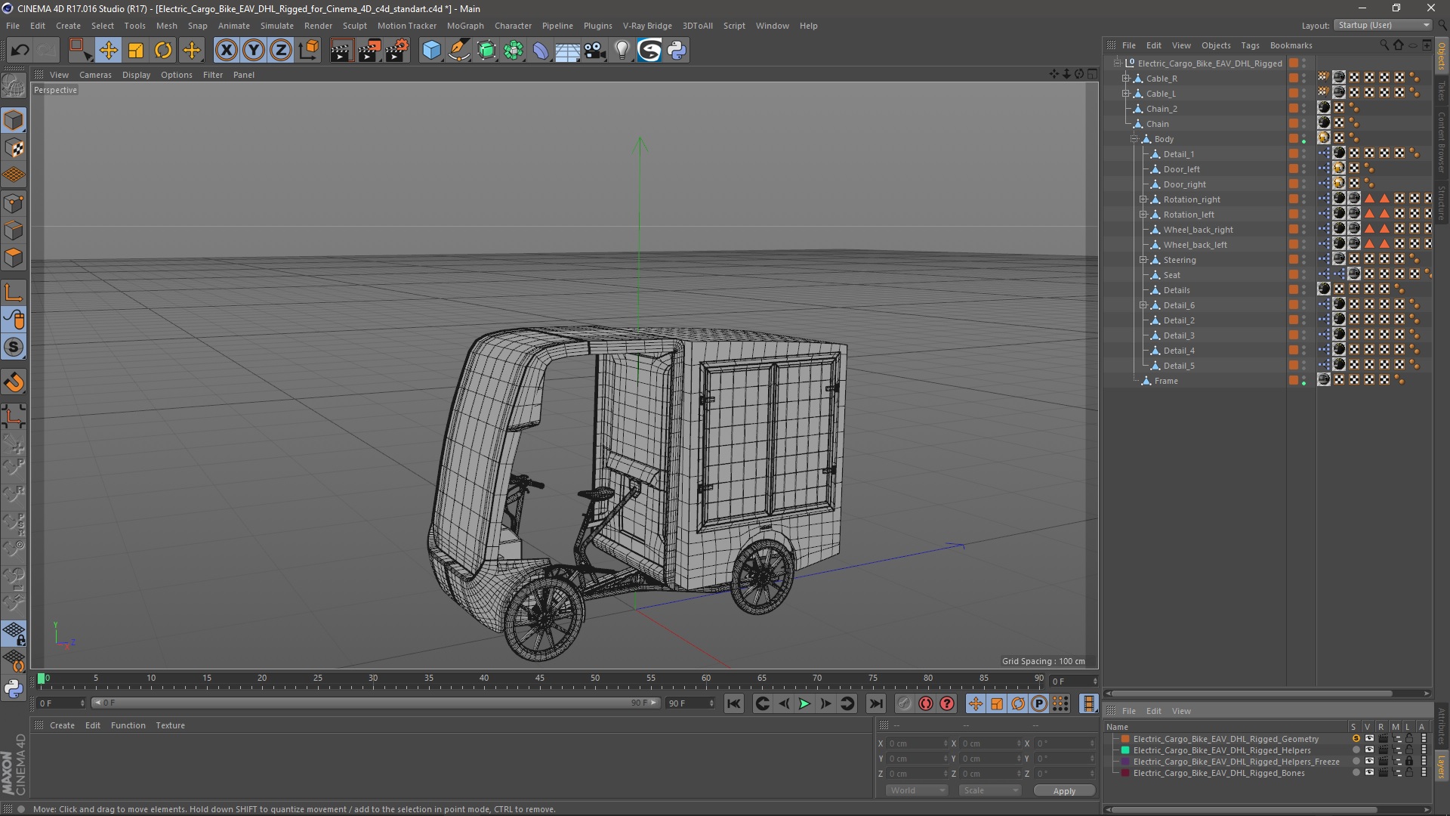Viewport: 1450px width, 816px height.
Task: Select the Rotate tool
Action: coord(163,51)
